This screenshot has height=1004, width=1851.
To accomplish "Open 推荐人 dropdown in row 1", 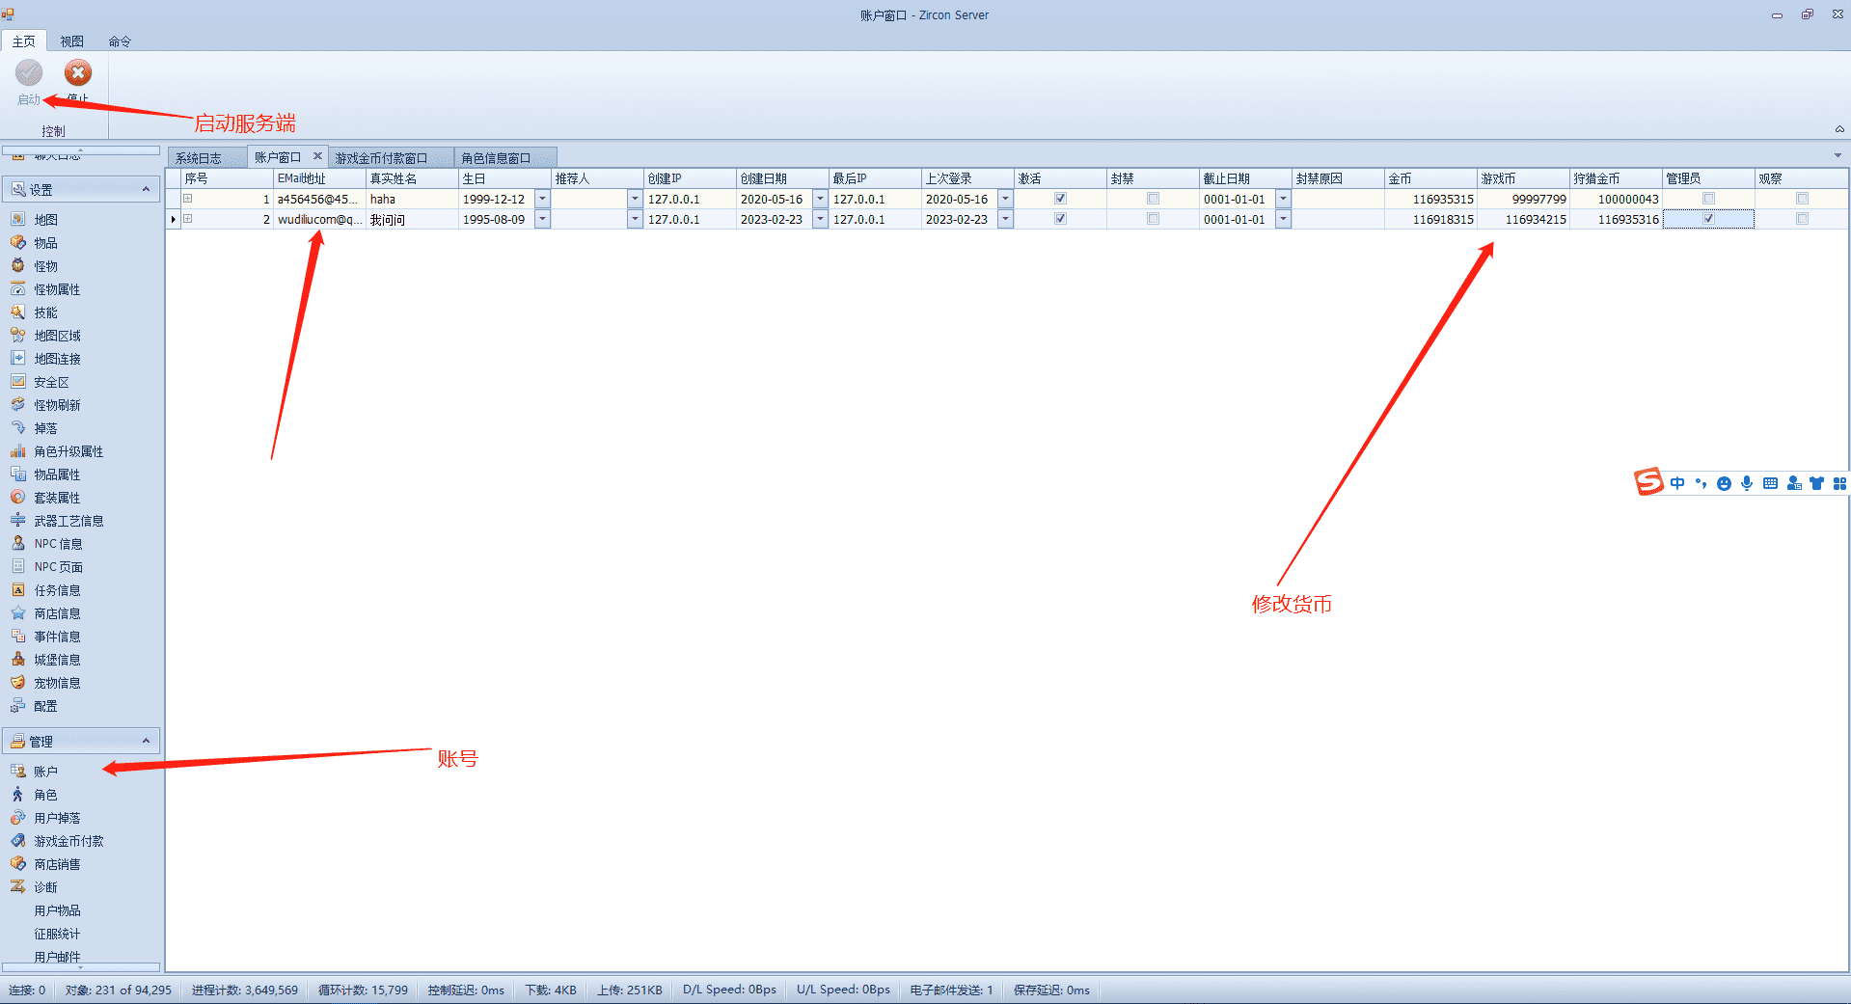I will pos(635,199).
